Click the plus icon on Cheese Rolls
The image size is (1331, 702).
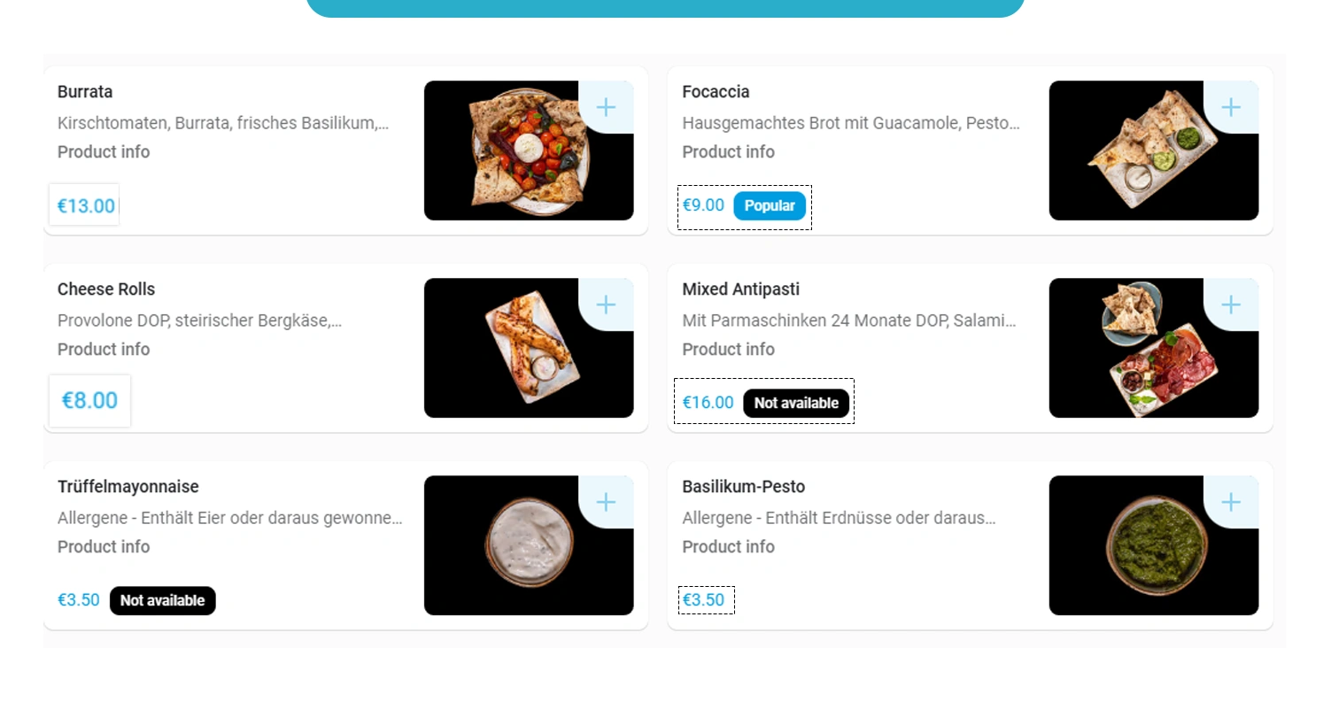pos(606,305)
